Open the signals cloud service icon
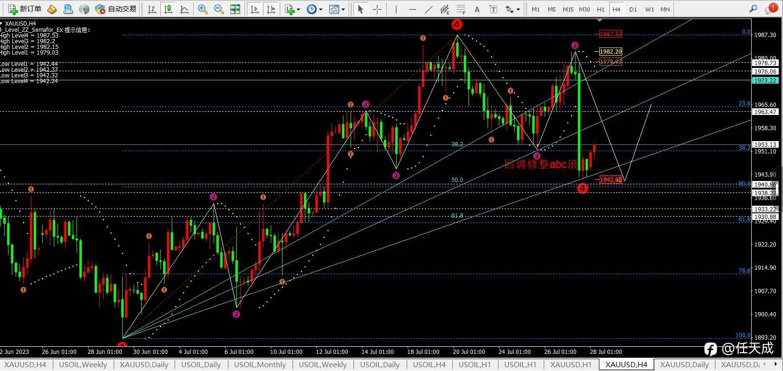The image size is (783, 371). pyautogui.click(x=68, y=9)
